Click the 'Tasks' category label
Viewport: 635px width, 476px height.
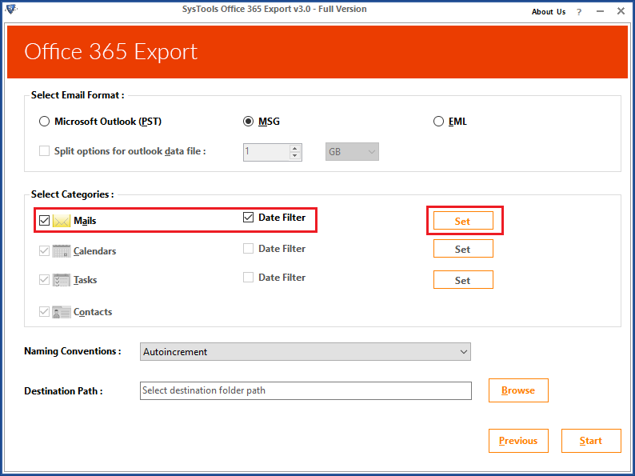pos(85,280)
